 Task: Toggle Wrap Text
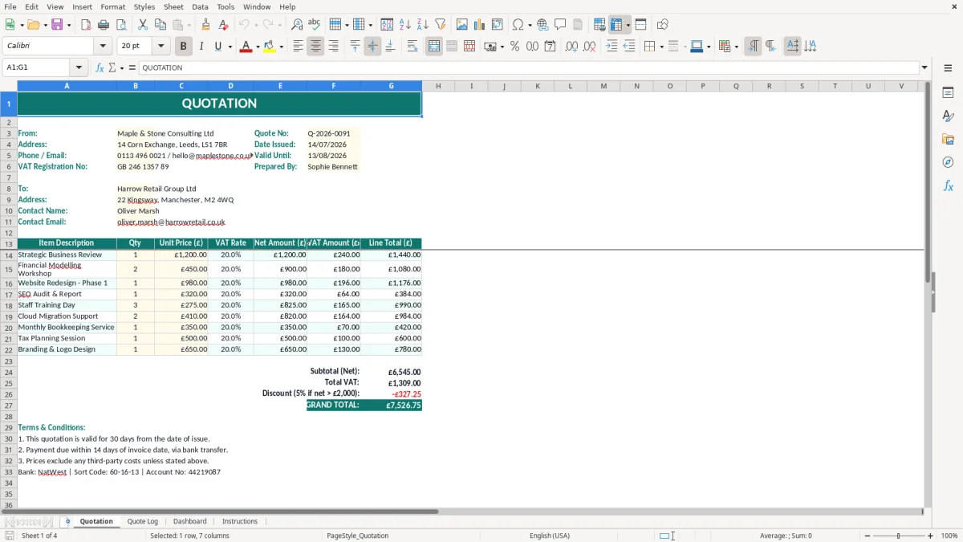click(412, 47)
